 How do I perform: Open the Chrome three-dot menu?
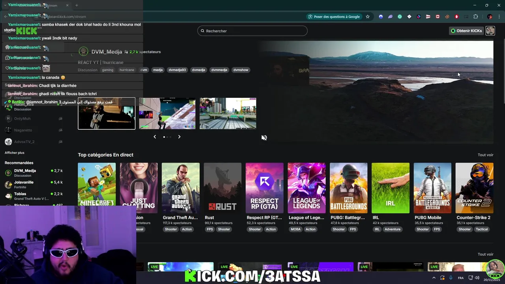pyautogui.click(x=499, y=17)
